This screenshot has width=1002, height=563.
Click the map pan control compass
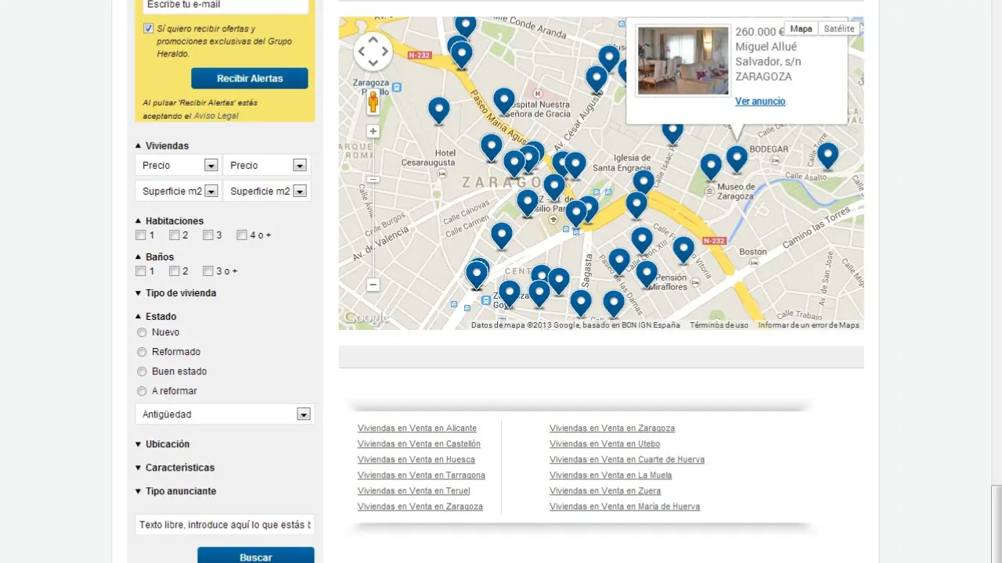coord(373,52)
